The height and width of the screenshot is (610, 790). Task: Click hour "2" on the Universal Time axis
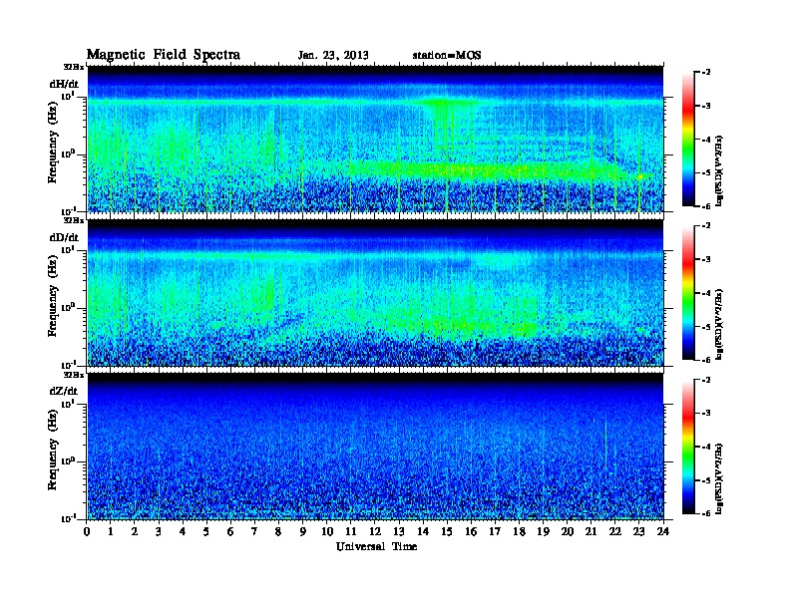pos(135,531)
